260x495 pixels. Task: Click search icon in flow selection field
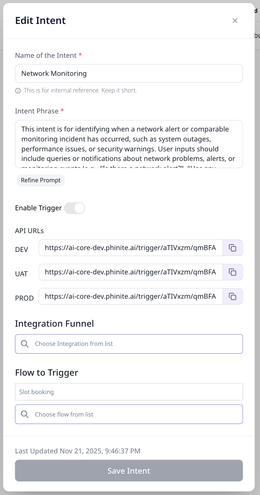pyautogui.click(x=25, y=414)
